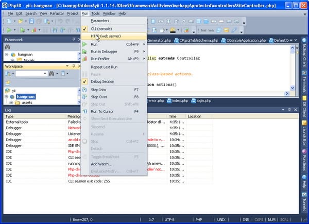Screen dimensions: 309x224
Task: Click the New File toolbar icon
Action: [x=9, y=21]
